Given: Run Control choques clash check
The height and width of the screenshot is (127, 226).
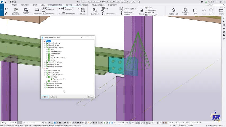Looking at the screenshot, I should [x=108, y=13].
